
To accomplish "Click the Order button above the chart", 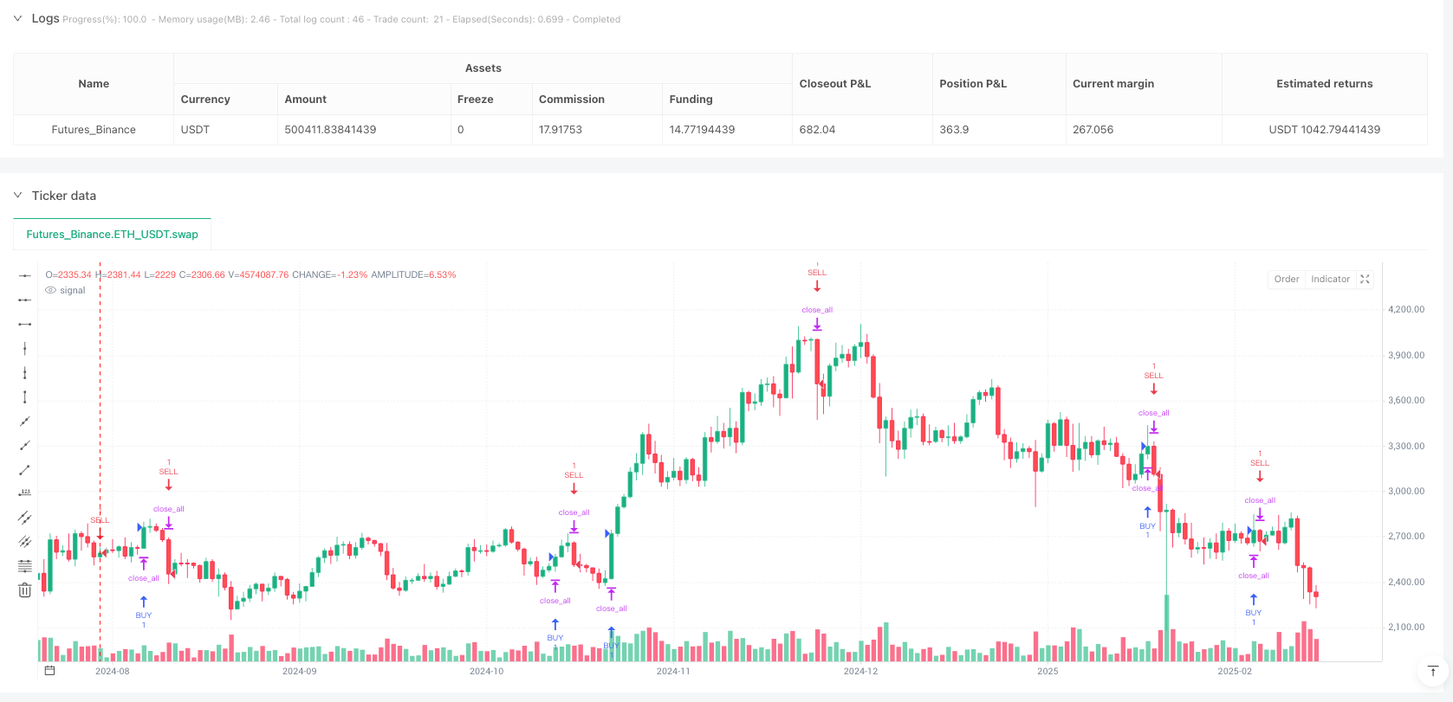I will 1286,279.
